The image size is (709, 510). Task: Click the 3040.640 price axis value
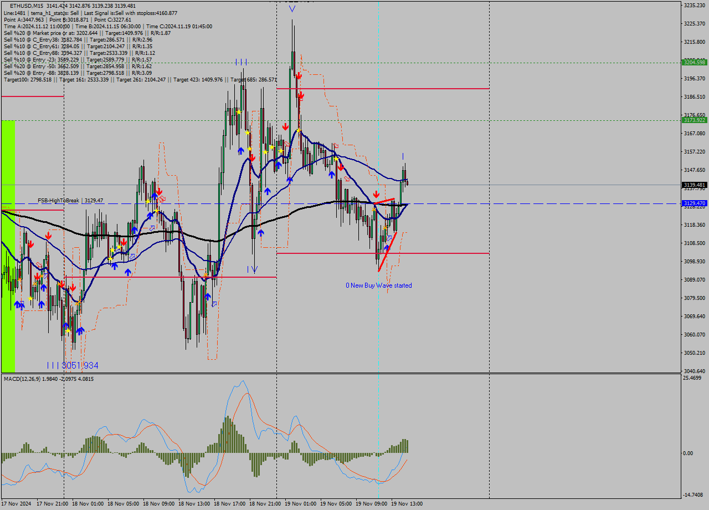point(695,371)
